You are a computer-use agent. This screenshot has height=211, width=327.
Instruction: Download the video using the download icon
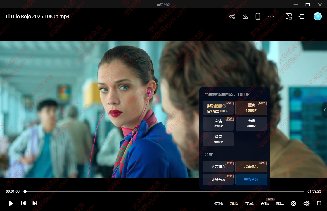tap(245, 16)
